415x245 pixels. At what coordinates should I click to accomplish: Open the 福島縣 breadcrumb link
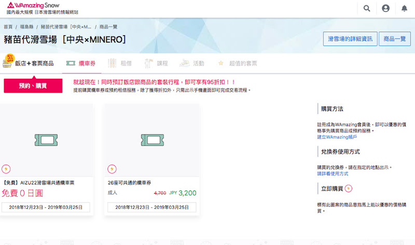click(x=26, y=27)
